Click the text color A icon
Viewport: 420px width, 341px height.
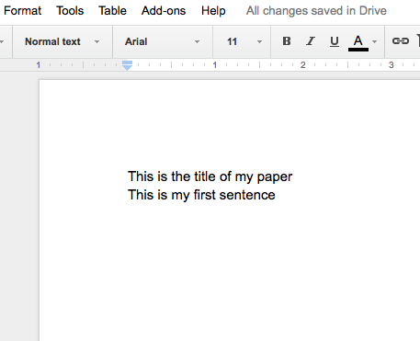coord(358,42)
